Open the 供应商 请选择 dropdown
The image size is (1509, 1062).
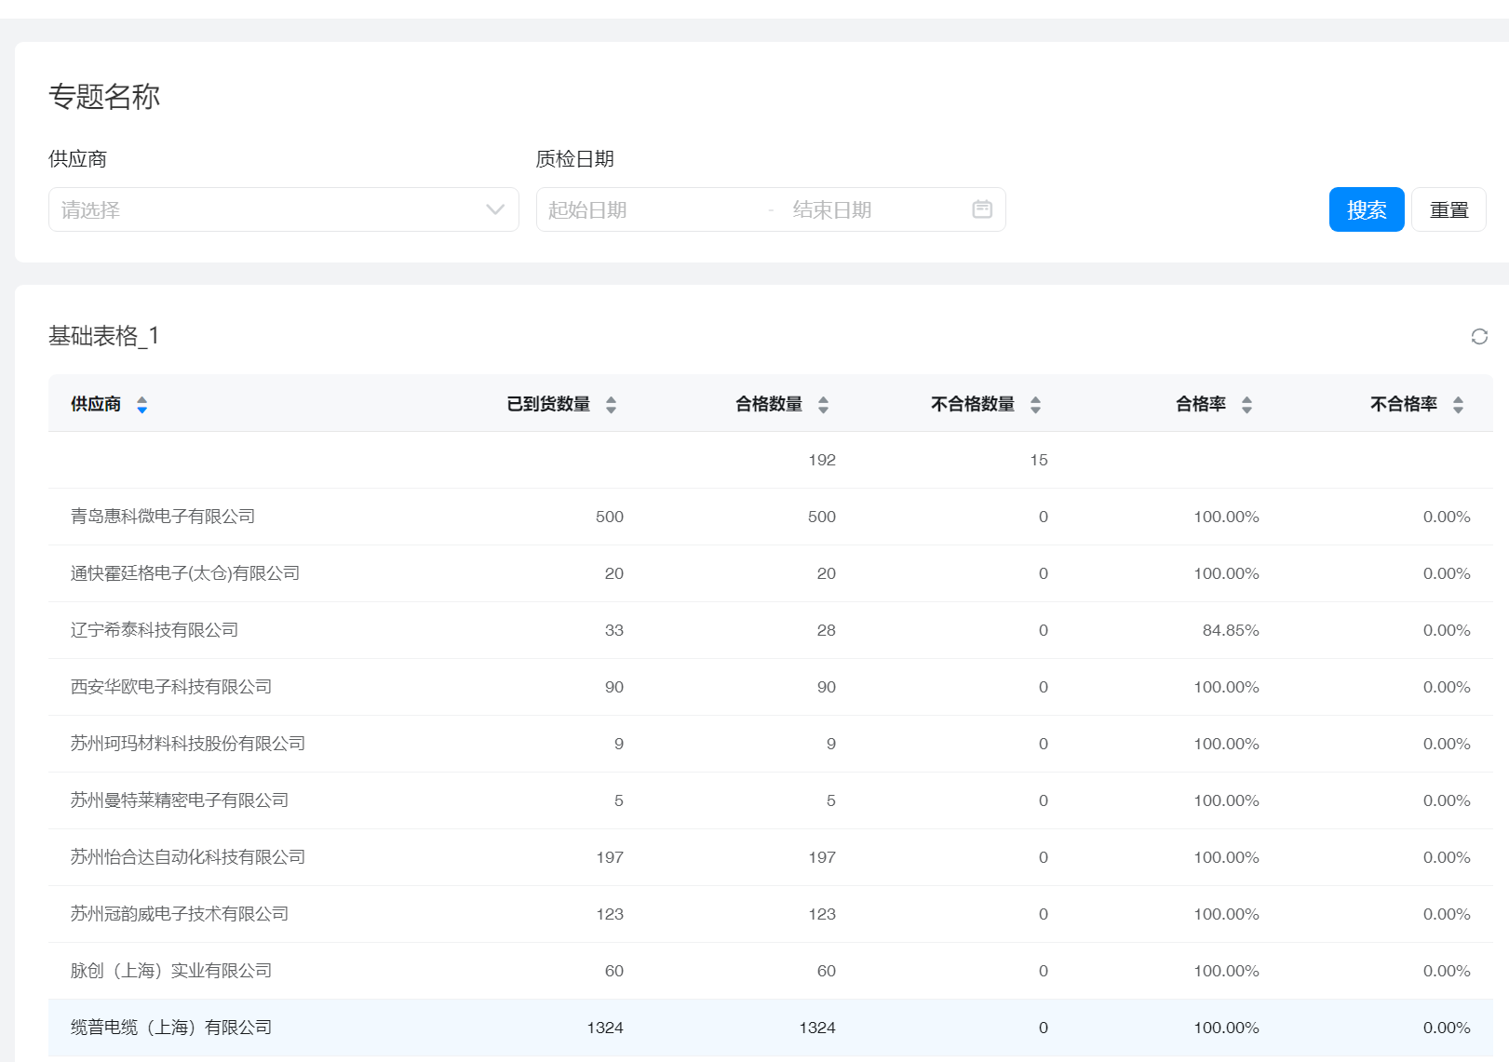(x=284, y=209)
